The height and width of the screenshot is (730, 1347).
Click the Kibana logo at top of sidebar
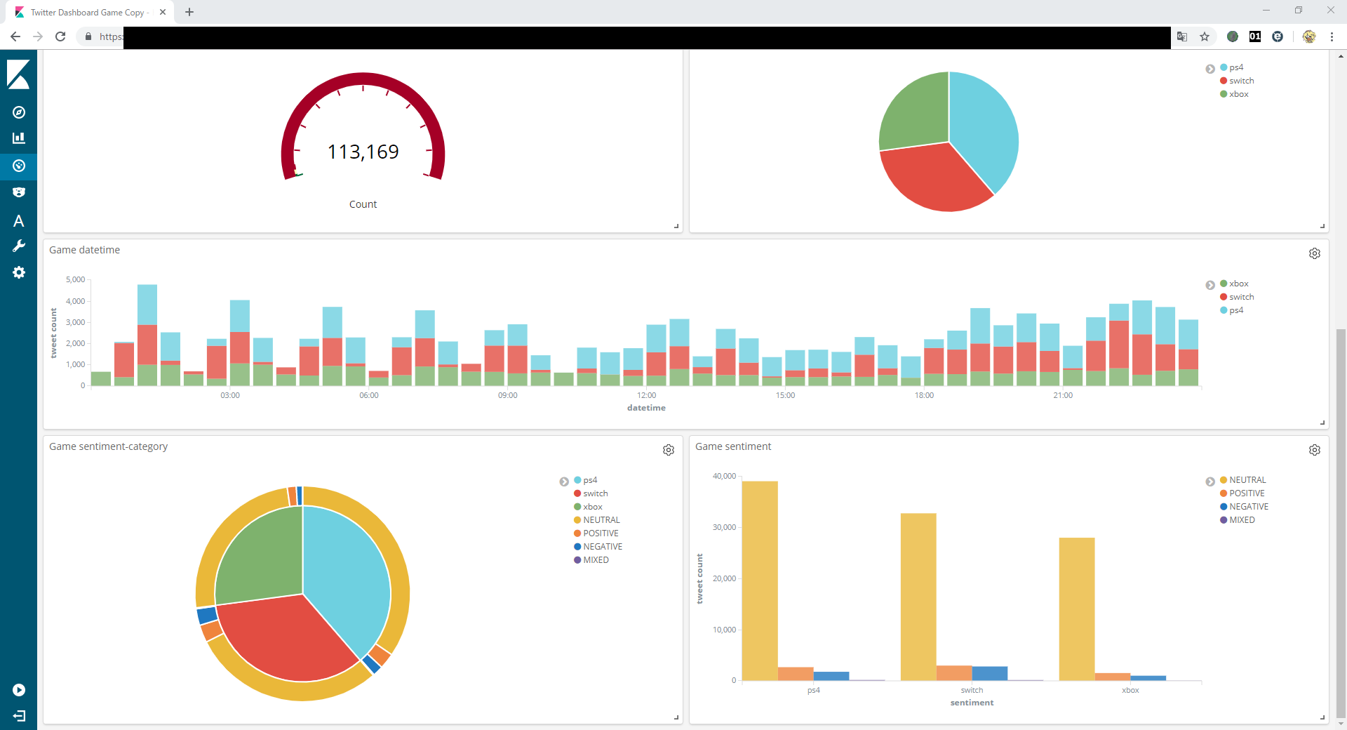click(19, 74)
